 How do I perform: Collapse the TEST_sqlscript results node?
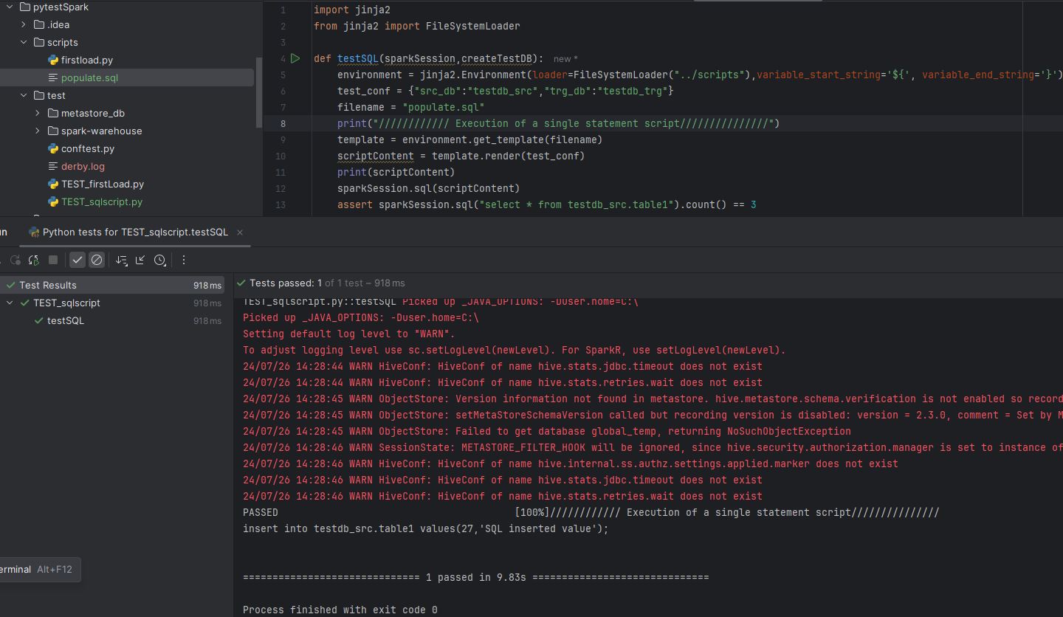[x=10, y=303]
